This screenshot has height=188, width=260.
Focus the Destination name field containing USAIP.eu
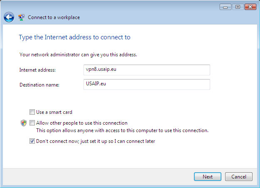click(x=147, y=84)
